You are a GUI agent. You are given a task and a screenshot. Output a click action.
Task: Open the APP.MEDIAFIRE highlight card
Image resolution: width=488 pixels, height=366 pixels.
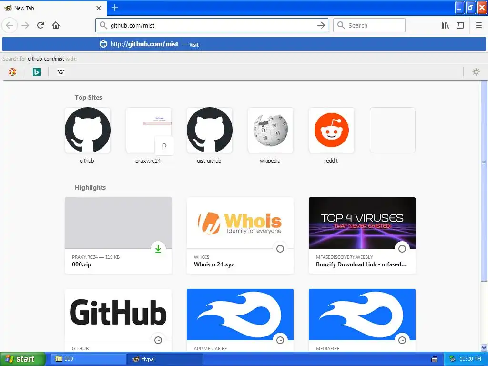pyautogui.click(x=240, y=320)
